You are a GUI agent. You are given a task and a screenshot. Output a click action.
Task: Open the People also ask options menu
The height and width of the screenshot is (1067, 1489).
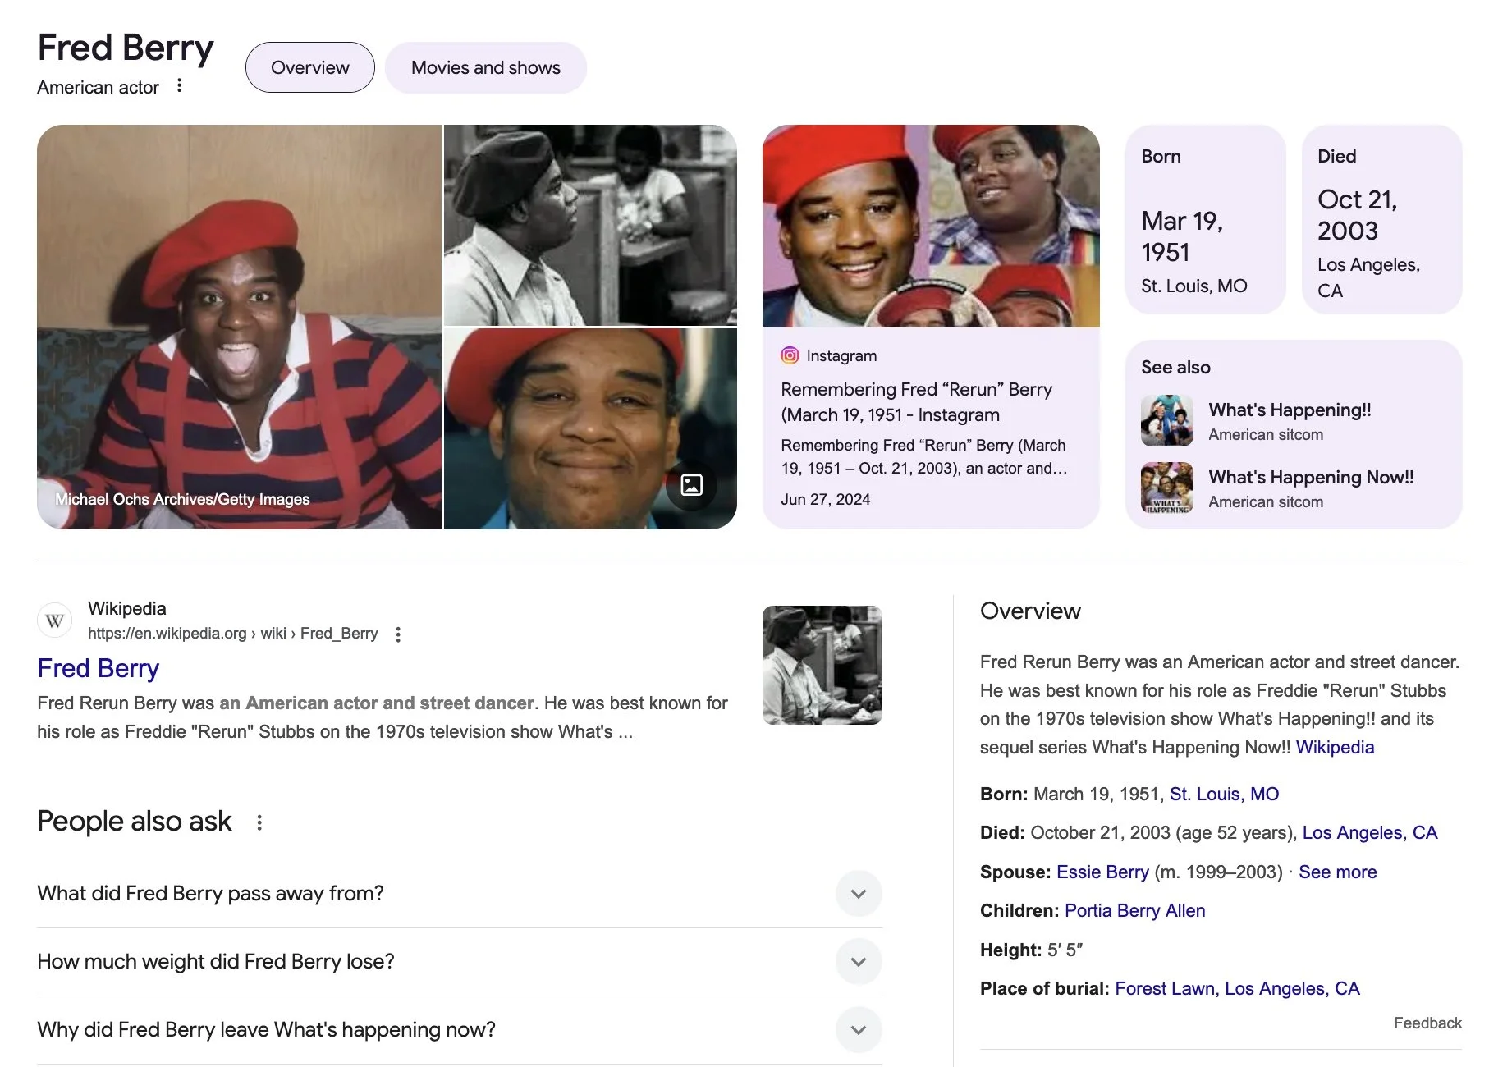point(259,822)
